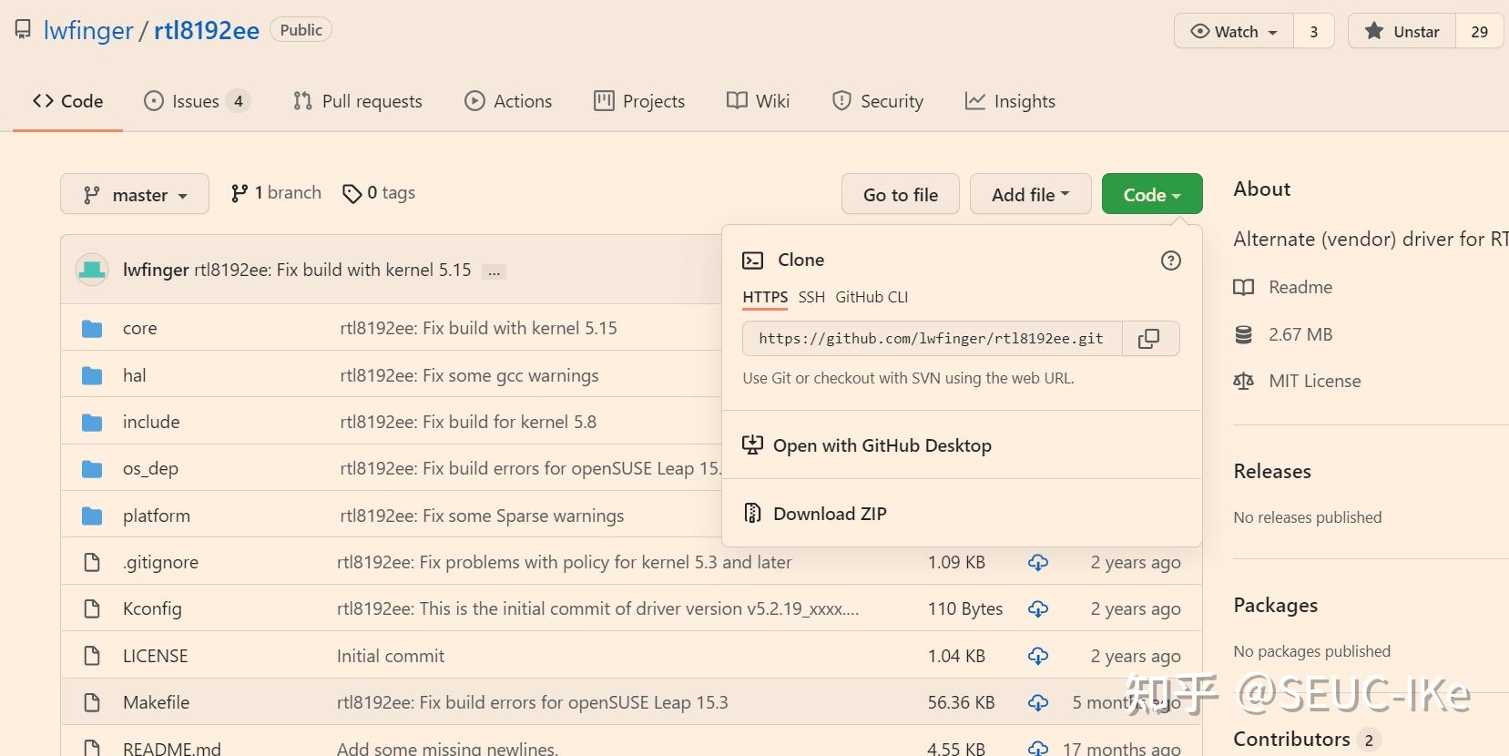The image size is (1509, 756).
Task: Toggle the green Code dropdown button
Action: coord(1152,194)
